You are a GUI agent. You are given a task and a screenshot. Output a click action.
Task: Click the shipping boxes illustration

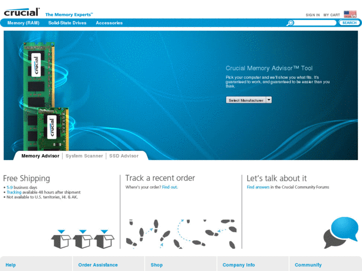(83, 239)
